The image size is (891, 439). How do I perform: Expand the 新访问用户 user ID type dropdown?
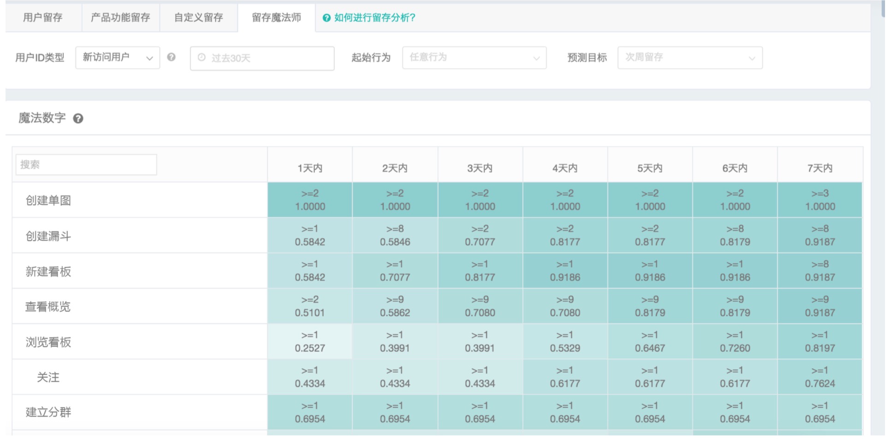pyautogui.click(x=118, y=58)
